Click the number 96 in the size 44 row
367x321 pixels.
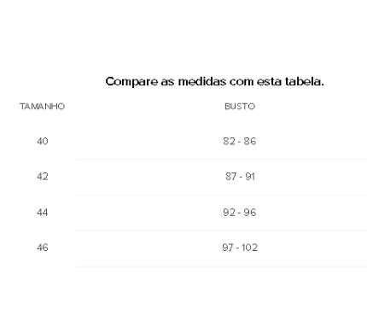(x=250, y=213)
